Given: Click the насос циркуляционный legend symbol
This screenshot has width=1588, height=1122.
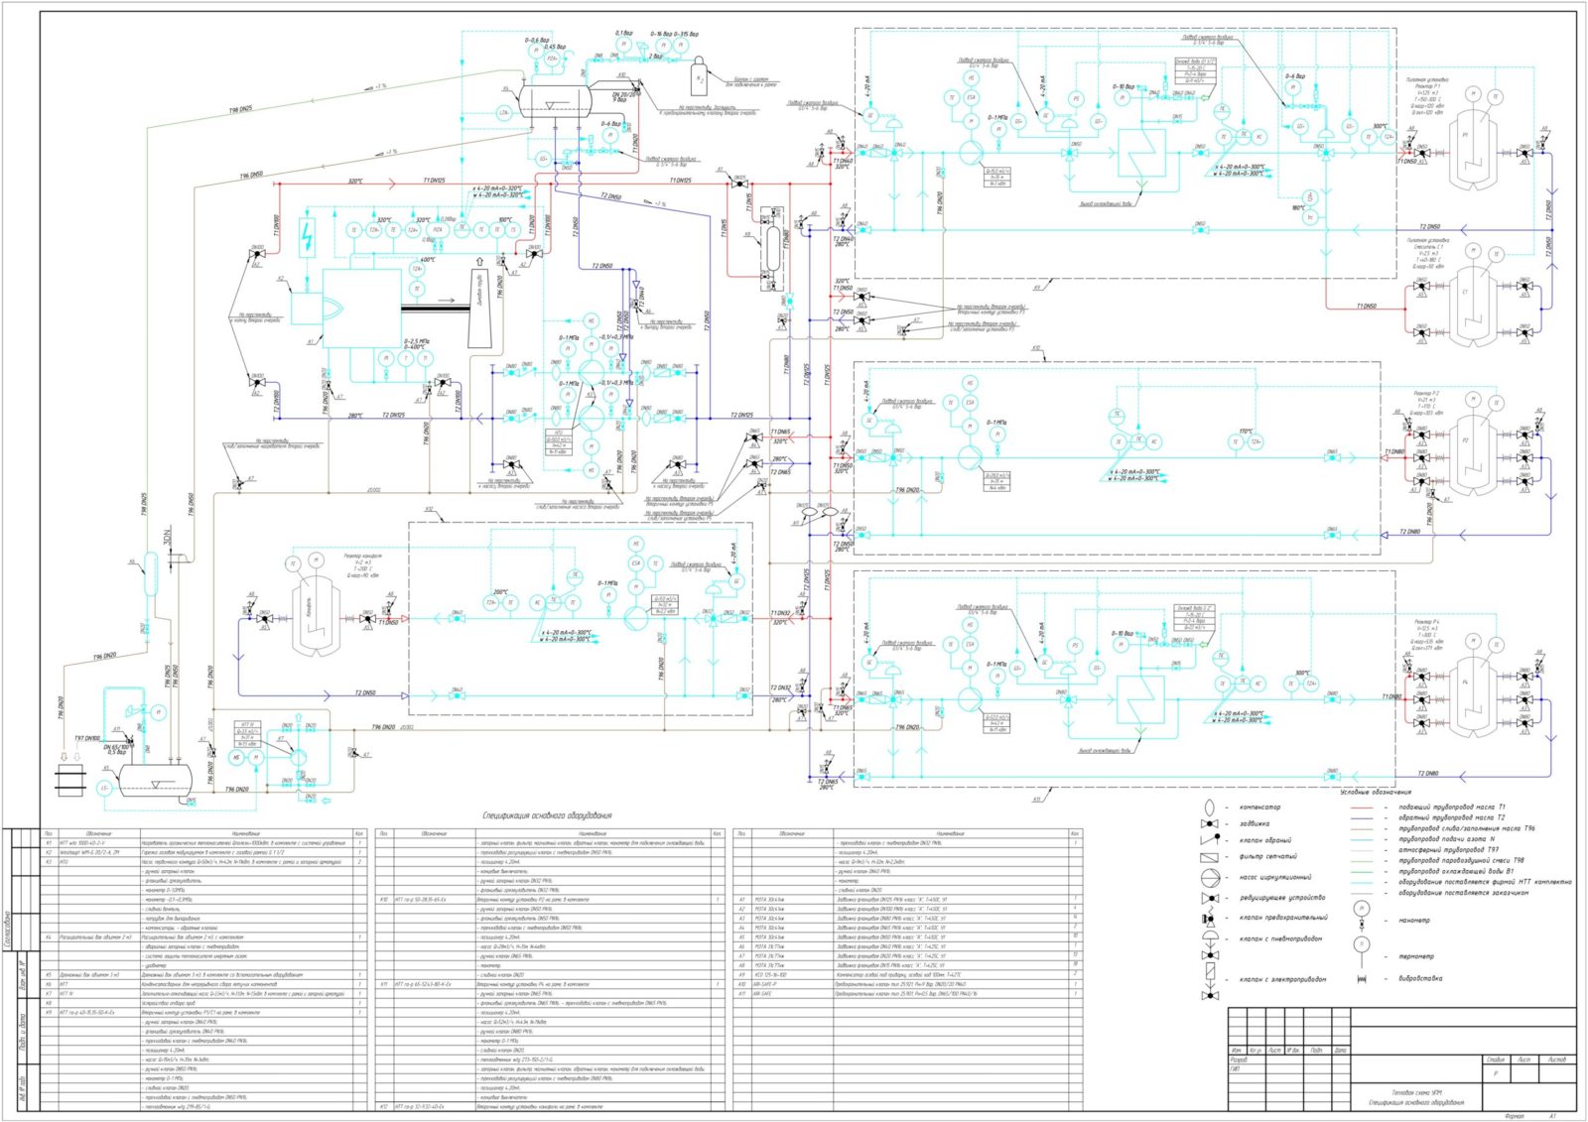Looking at the screenshot, I should [x=1210, y=878].
